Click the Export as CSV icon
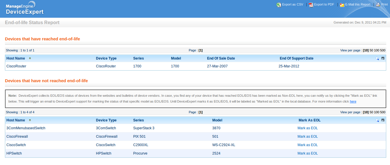Screen dimensions: 390x165 279,5
